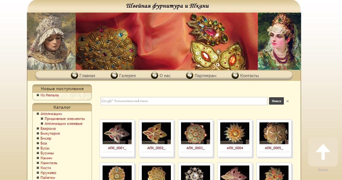
Task: Click the heart icon beside Галерея
Action: click(114, 75)
